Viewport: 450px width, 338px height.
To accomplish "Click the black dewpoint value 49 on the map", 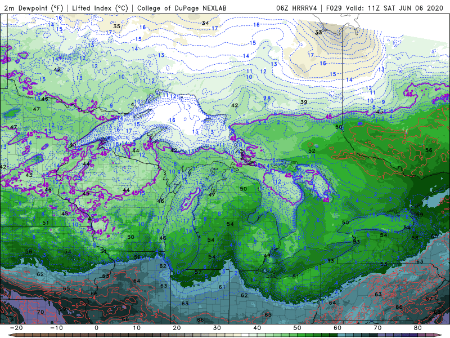I will (x=267, y=256).
